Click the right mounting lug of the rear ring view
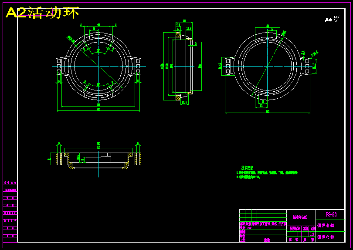Image resolution: width=353 pixels, height=250 pixels. click(x=305, y=66)
